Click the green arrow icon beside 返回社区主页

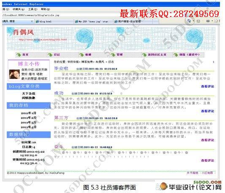(x=144, y=55)
